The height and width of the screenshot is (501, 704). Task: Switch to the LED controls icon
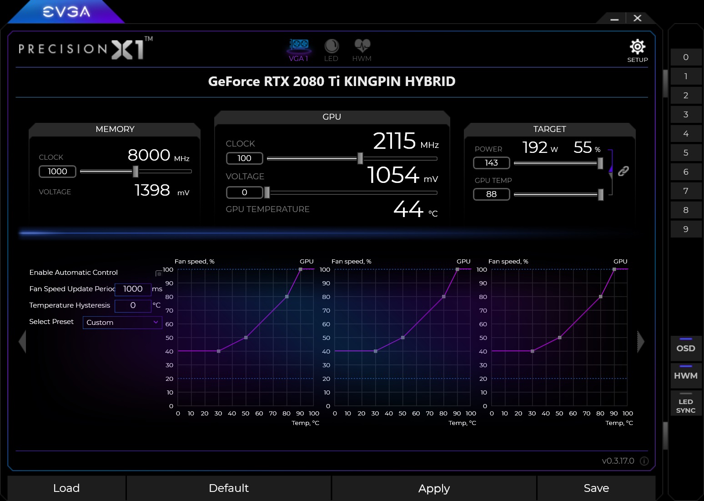click(x=331, y=45)
